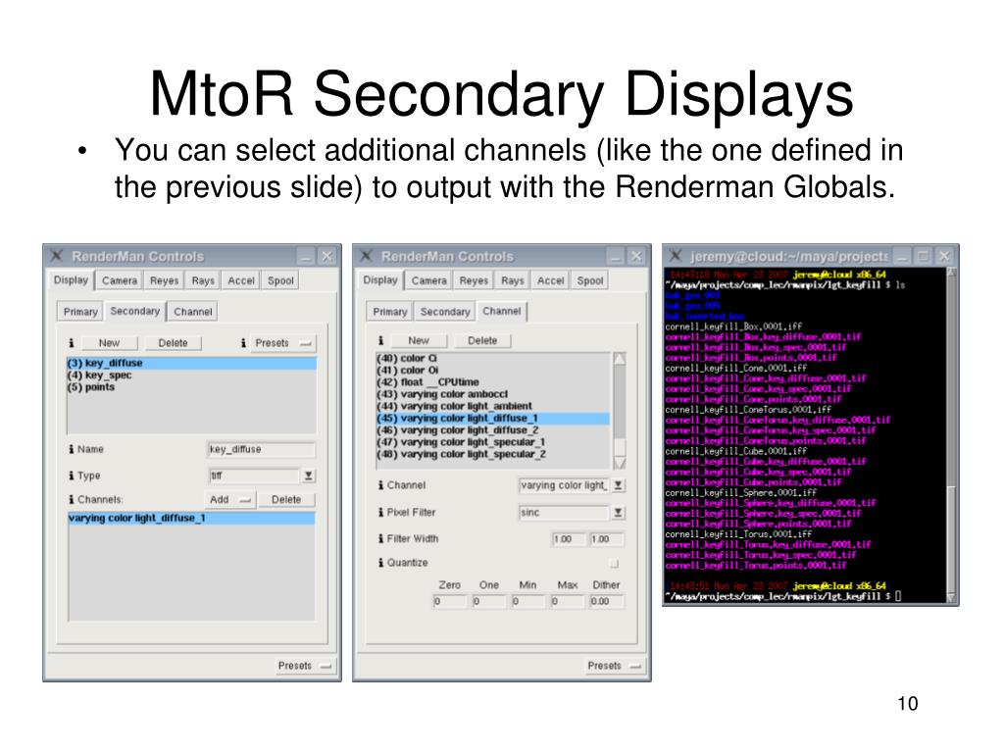Click the X icon of terminal window title

(x=676, y=256)
